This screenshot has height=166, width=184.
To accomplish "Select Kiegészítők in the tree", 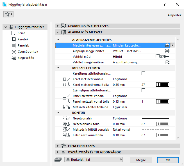I will tap(26, 58).
